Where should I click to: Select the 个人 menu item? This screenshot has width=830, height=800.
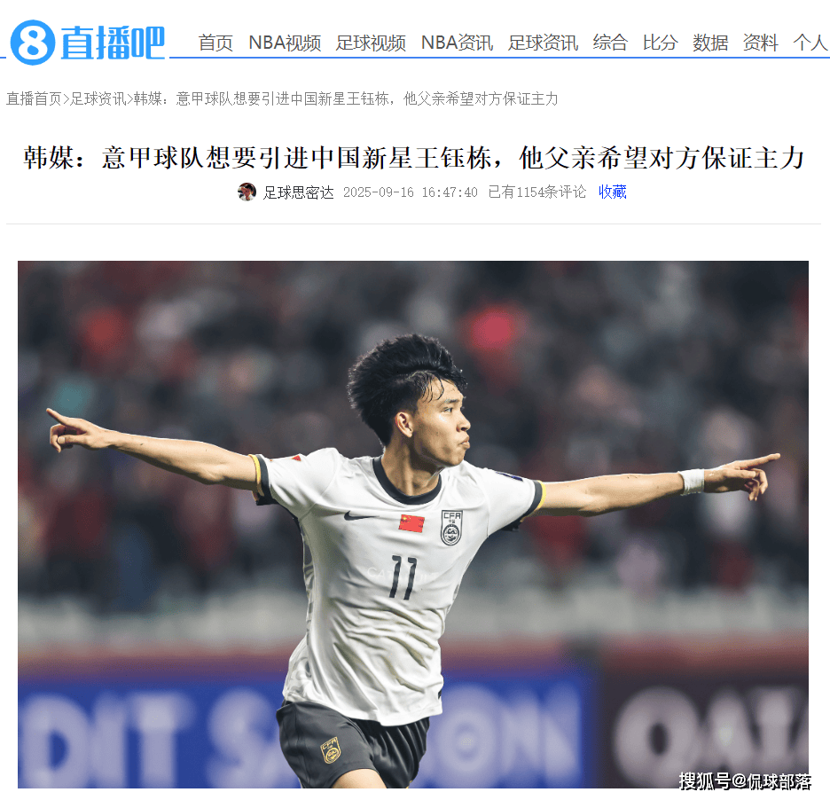[x=810, y=43]
